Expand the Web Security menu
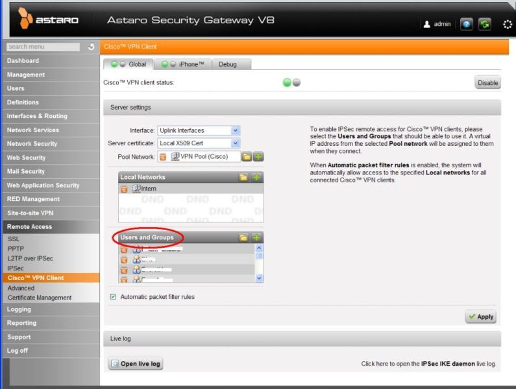Screen dimensions: 516x389 tap(51, 158)
